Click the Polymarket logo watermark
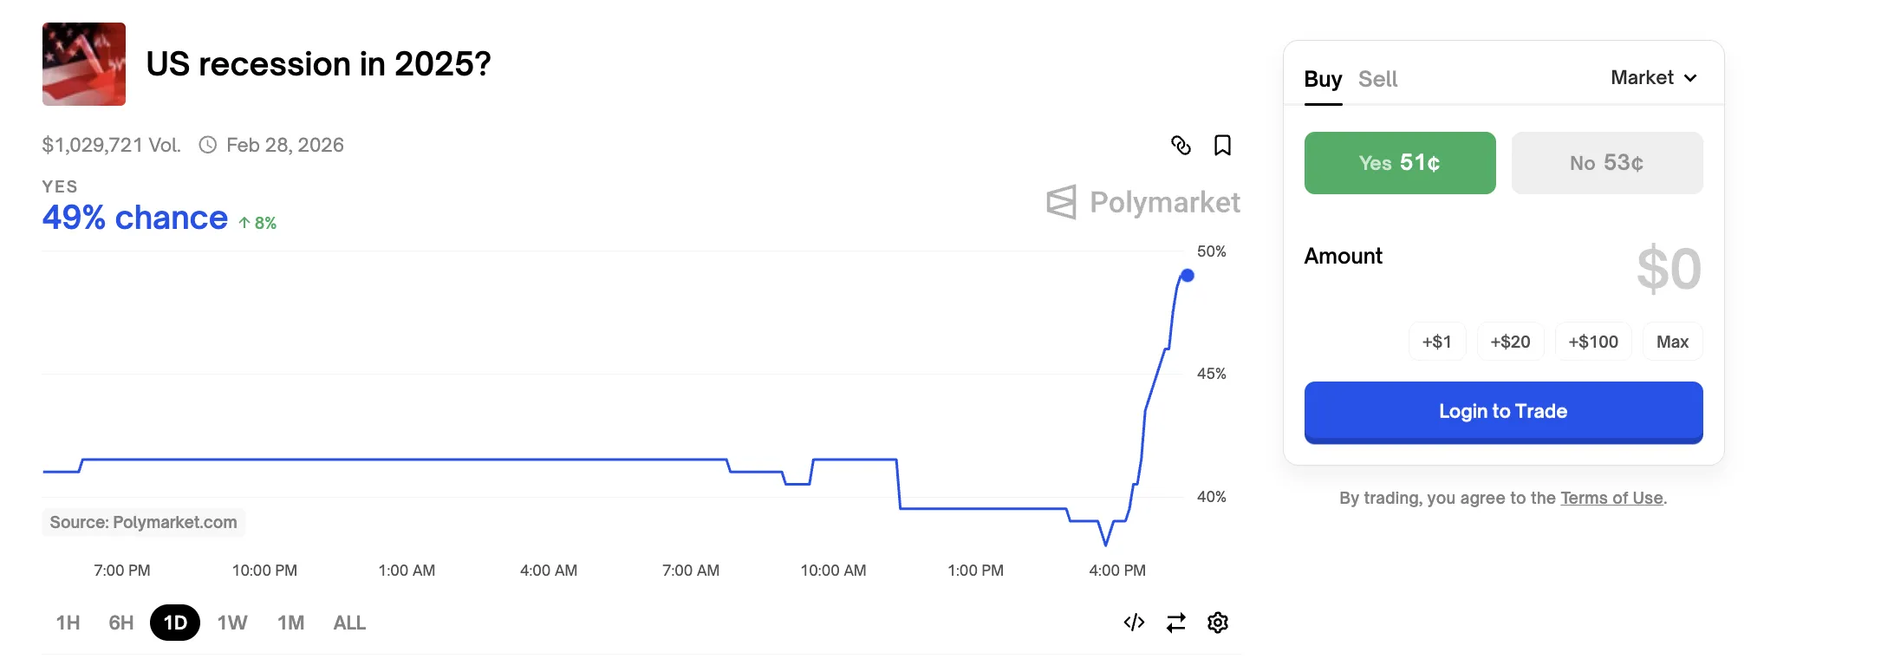This screenshot has height=672, width=1881. click(1143, 202)
